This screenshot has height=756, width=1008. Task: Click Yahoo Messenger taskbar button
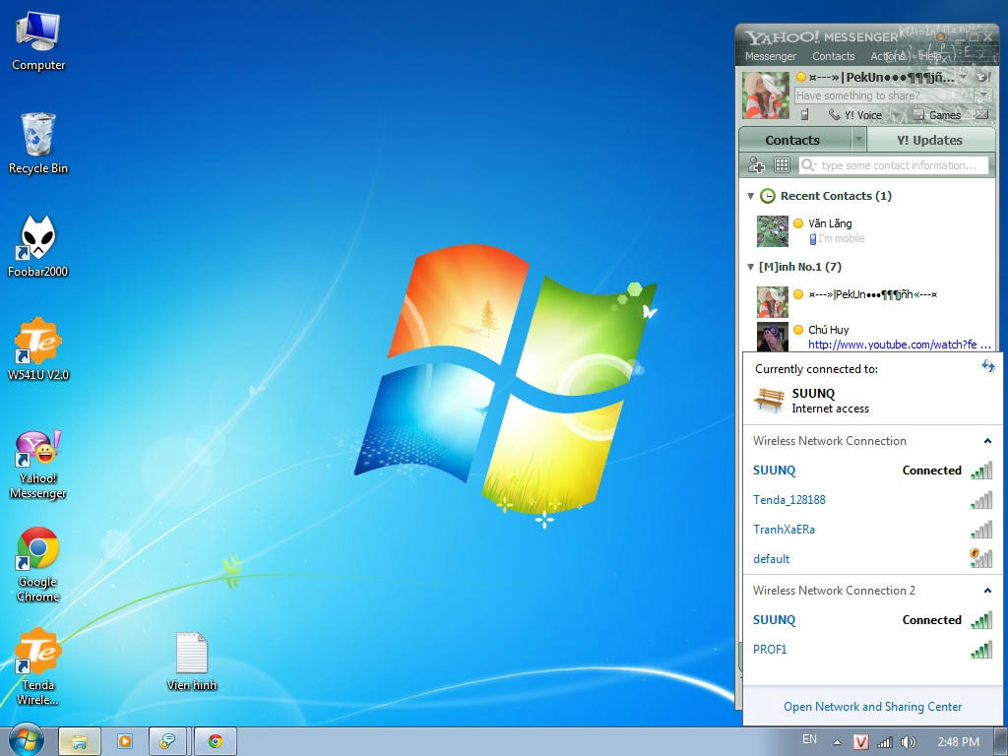167,741
